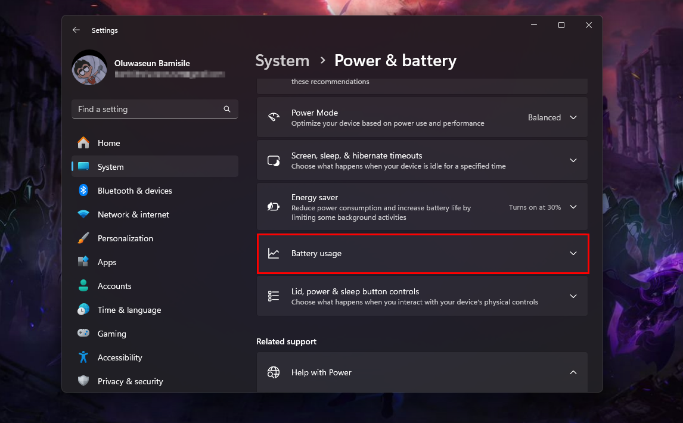Click the Wi-Fi network icon
The image size is (683, 423).
(83, 214)
